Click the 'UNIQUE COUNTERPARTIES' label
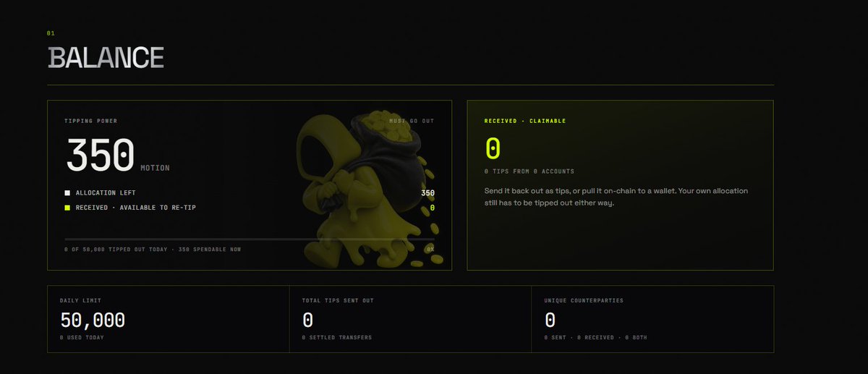Viewport: 868px width, 374px height. [x=582, y=299]
